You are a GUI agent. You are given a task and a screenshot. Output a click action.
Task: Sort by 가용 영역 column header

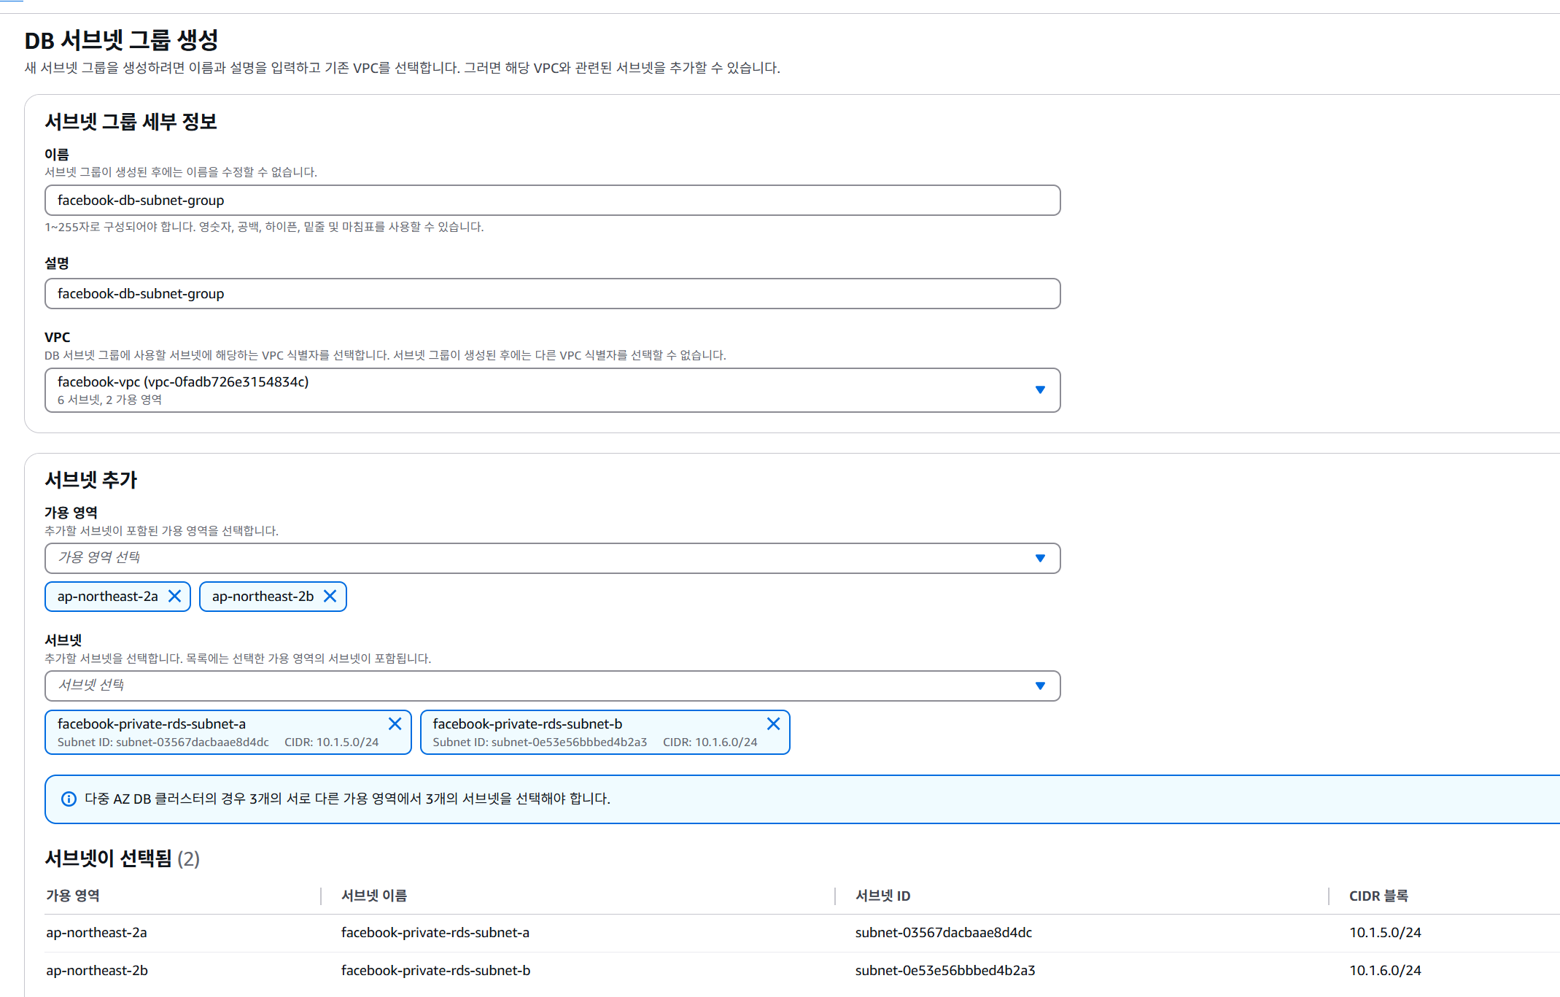coord(73,896)
